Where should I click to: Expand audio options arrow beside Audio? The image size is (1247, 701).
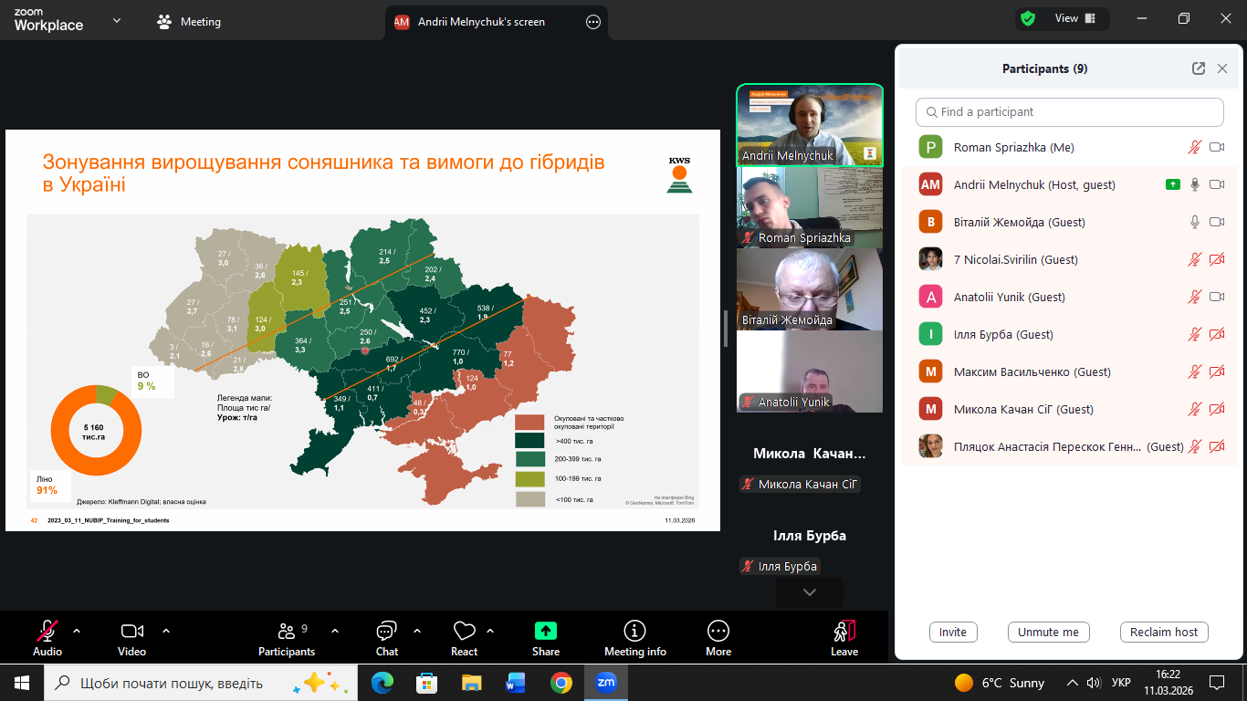coord(77,631)
